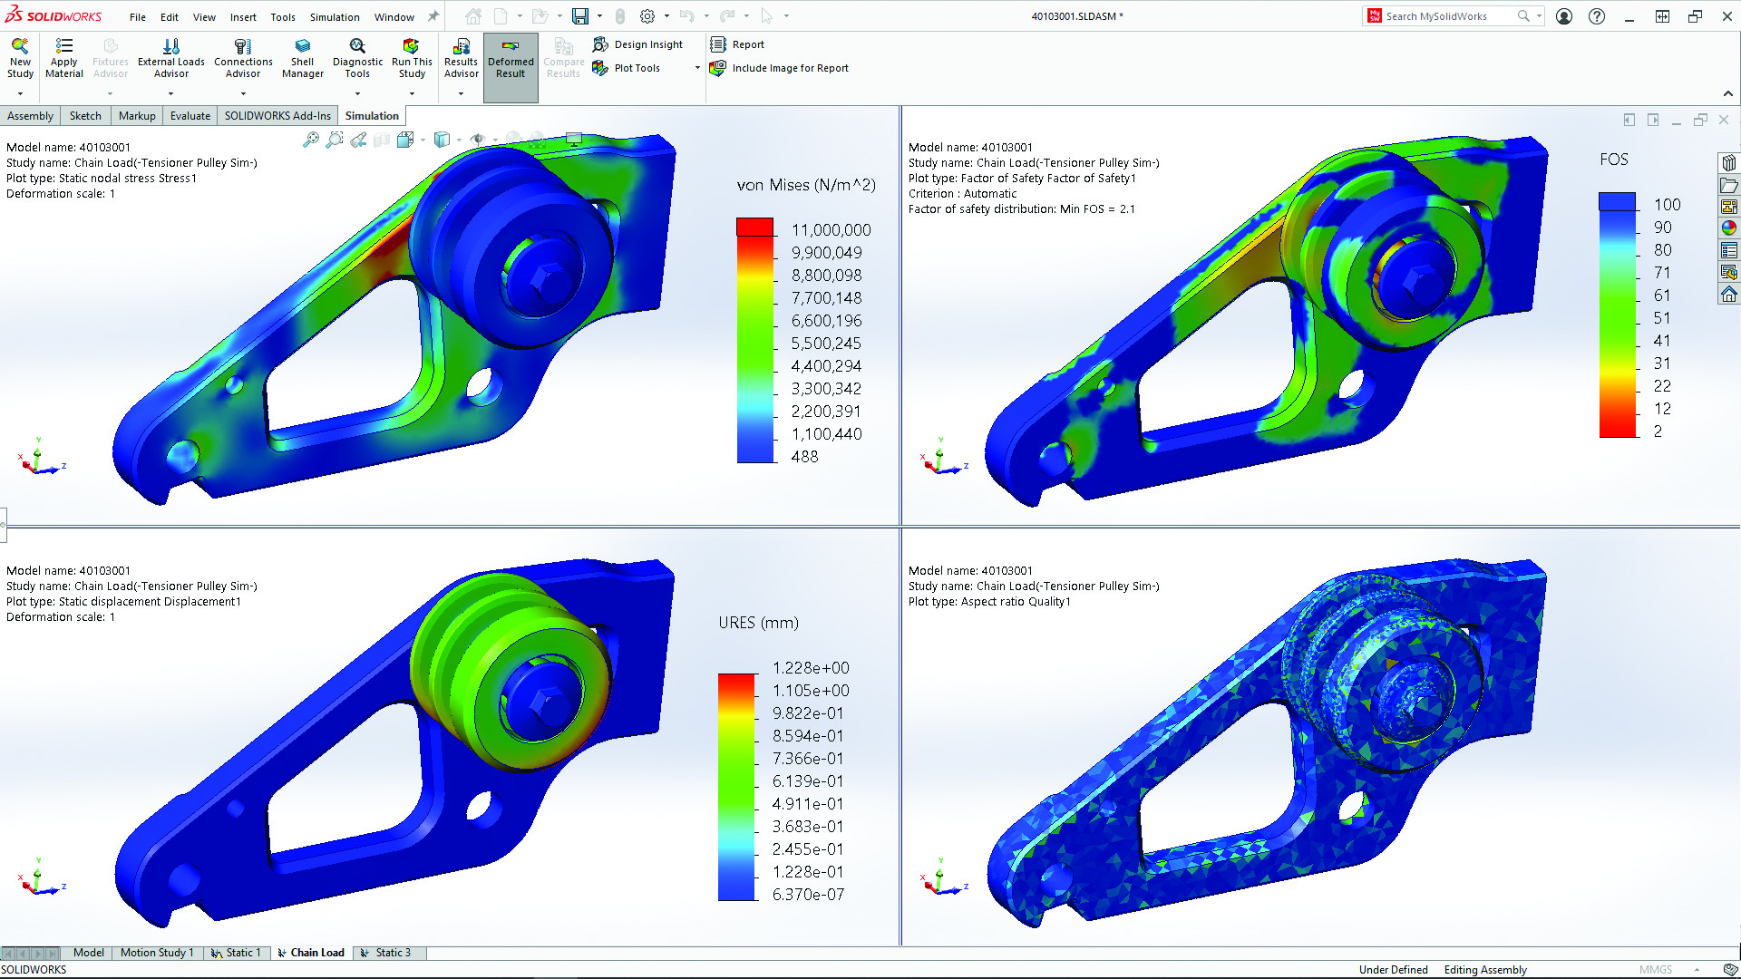Select the Chain Load study tab
Viewport: 1741px width, 979px height.
pos(311,953)
